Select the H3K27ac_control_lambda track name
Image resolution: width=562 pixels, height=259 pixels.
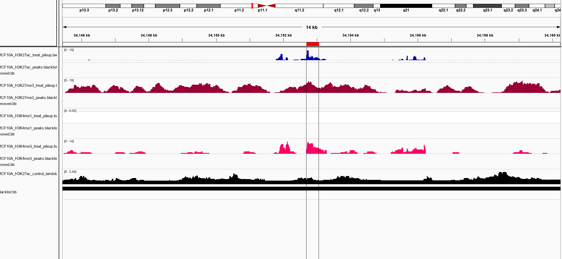click(28, 174)
